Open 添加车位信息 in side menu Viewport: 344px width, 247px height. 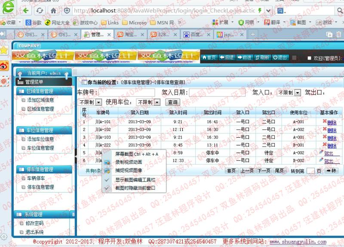40,139
